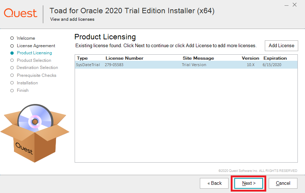Image resolution: width=305 pixels, height=193 pixels.
Task: Click the Expiration column header
Action: pyautogui.click(x=275, y=58)
